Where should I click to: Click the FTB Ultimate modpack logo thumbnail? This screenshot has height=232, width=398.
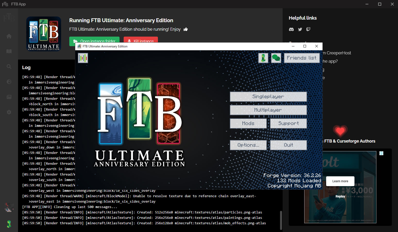[x=44, y=34]
